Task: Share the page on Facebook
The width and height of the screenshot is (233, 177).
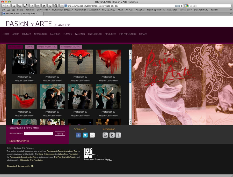Action: point(78,135)
